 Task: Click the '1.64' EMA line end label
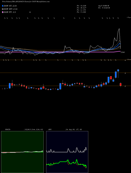pos(123,52)
